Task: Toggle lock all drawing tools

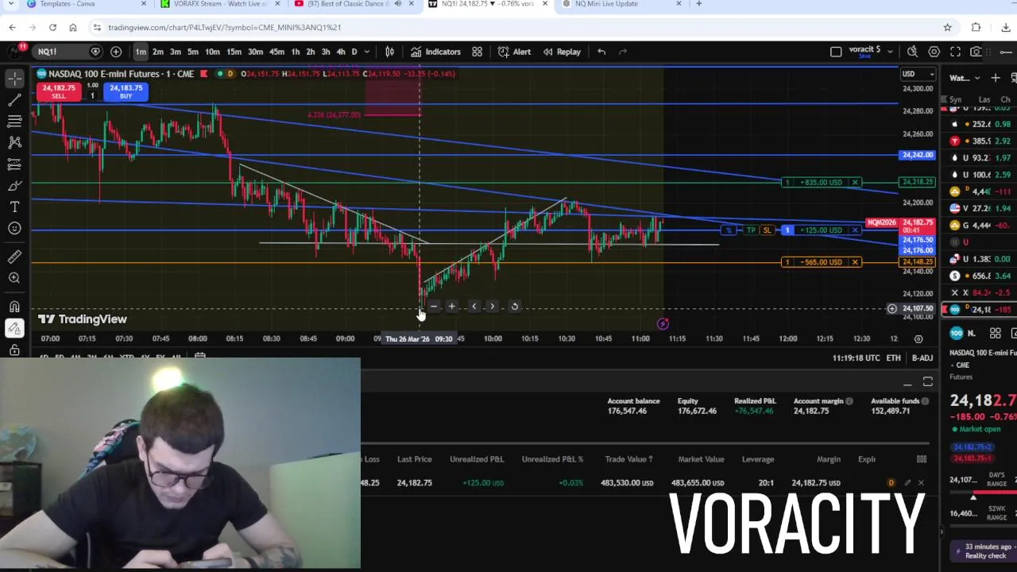Action: [14, 350]
